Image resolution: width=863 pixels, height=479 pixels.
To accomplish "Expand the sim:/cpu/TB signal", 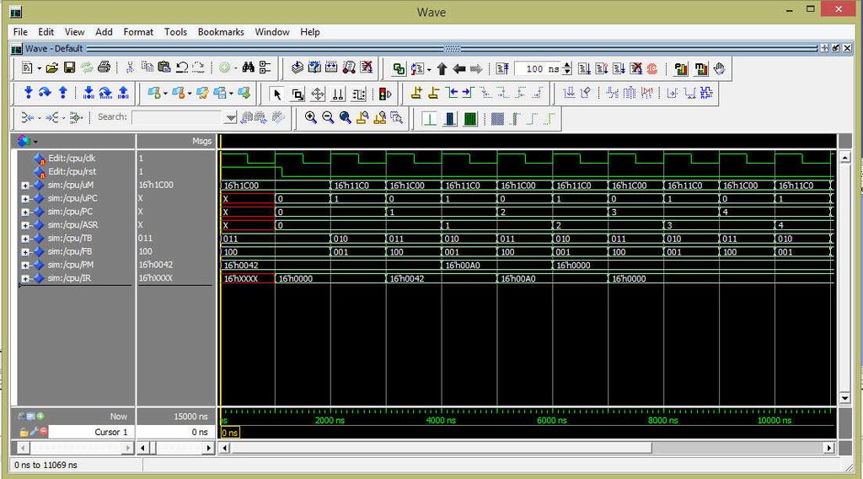I will pyautogui.click(x=24, y=239).
